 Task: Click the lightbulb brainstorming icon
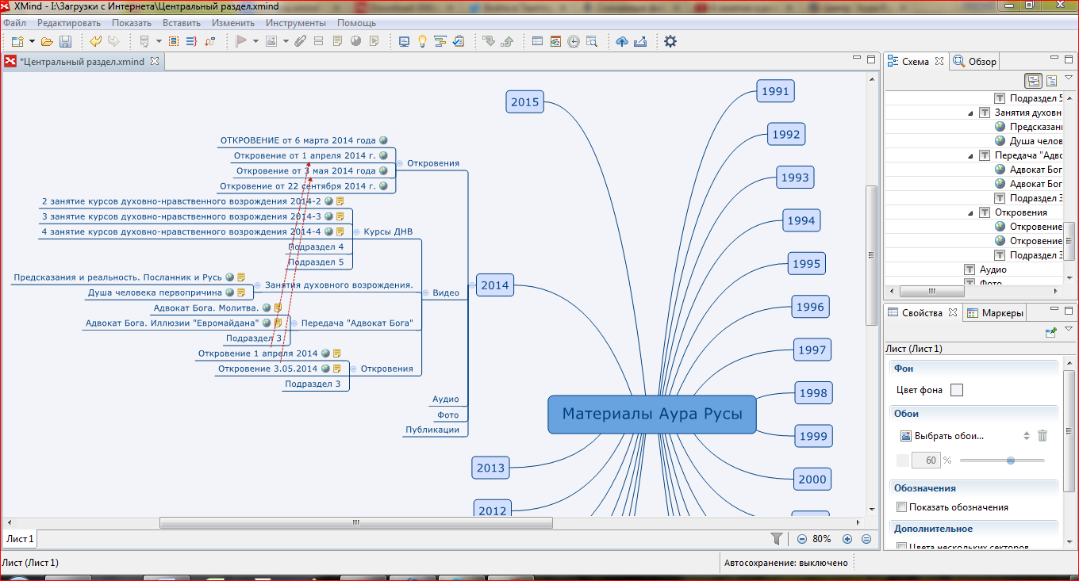[422, 41]
